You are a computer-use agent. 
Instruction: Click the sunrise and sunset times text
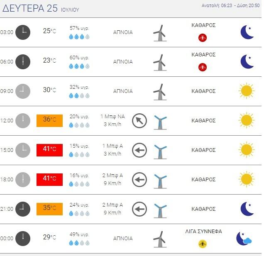(x=228, y=5)
